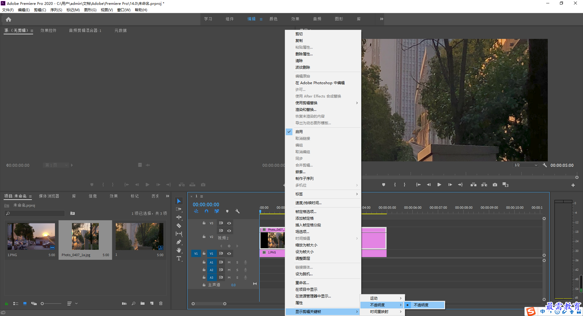Select the Razor tool

click(x=179, y=225)
